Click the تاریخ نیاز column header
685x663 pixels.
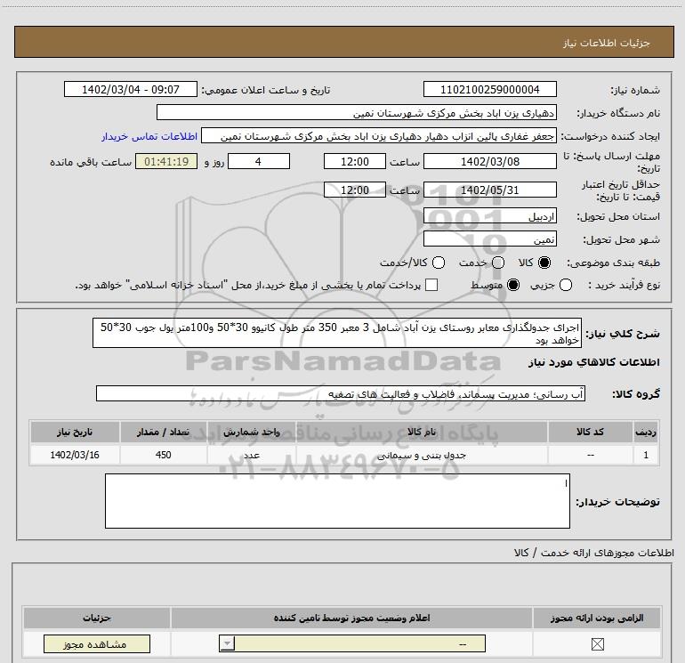coord(74,432)
